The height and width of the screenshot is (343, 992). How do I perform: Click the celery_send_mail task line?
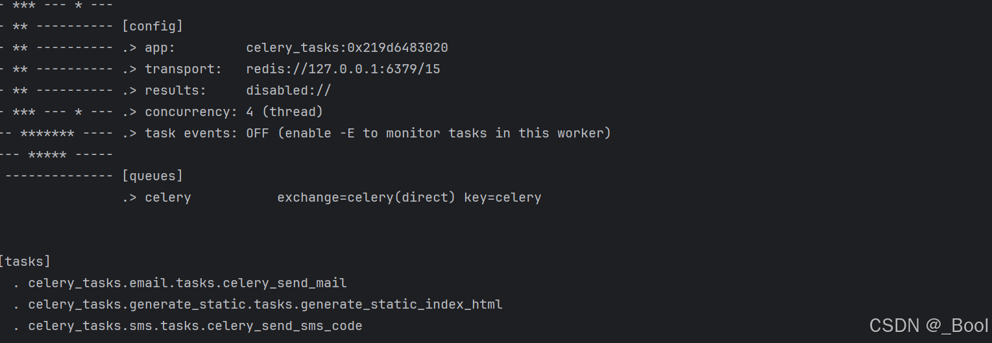pos(188,283)
